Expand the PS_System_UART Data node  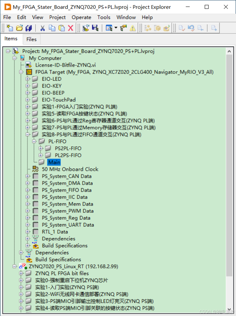pyautogui.click(x=27, y=225)
